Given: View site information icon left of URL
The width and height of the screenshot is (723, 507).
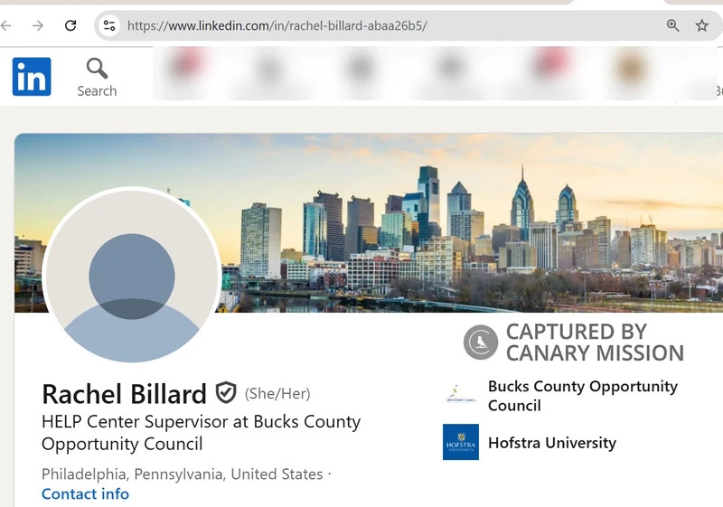Looking at the screenshot, I should (109, 25).
